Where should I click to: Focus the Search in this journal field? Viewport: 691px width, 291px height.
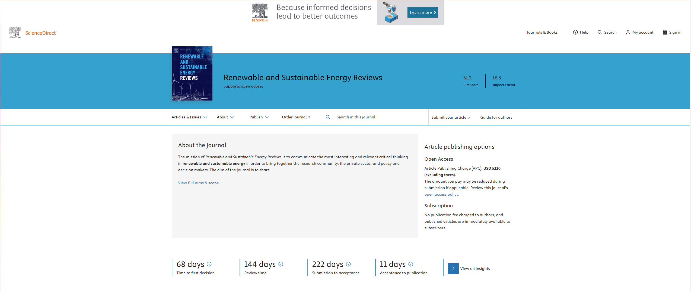point(374,117)
